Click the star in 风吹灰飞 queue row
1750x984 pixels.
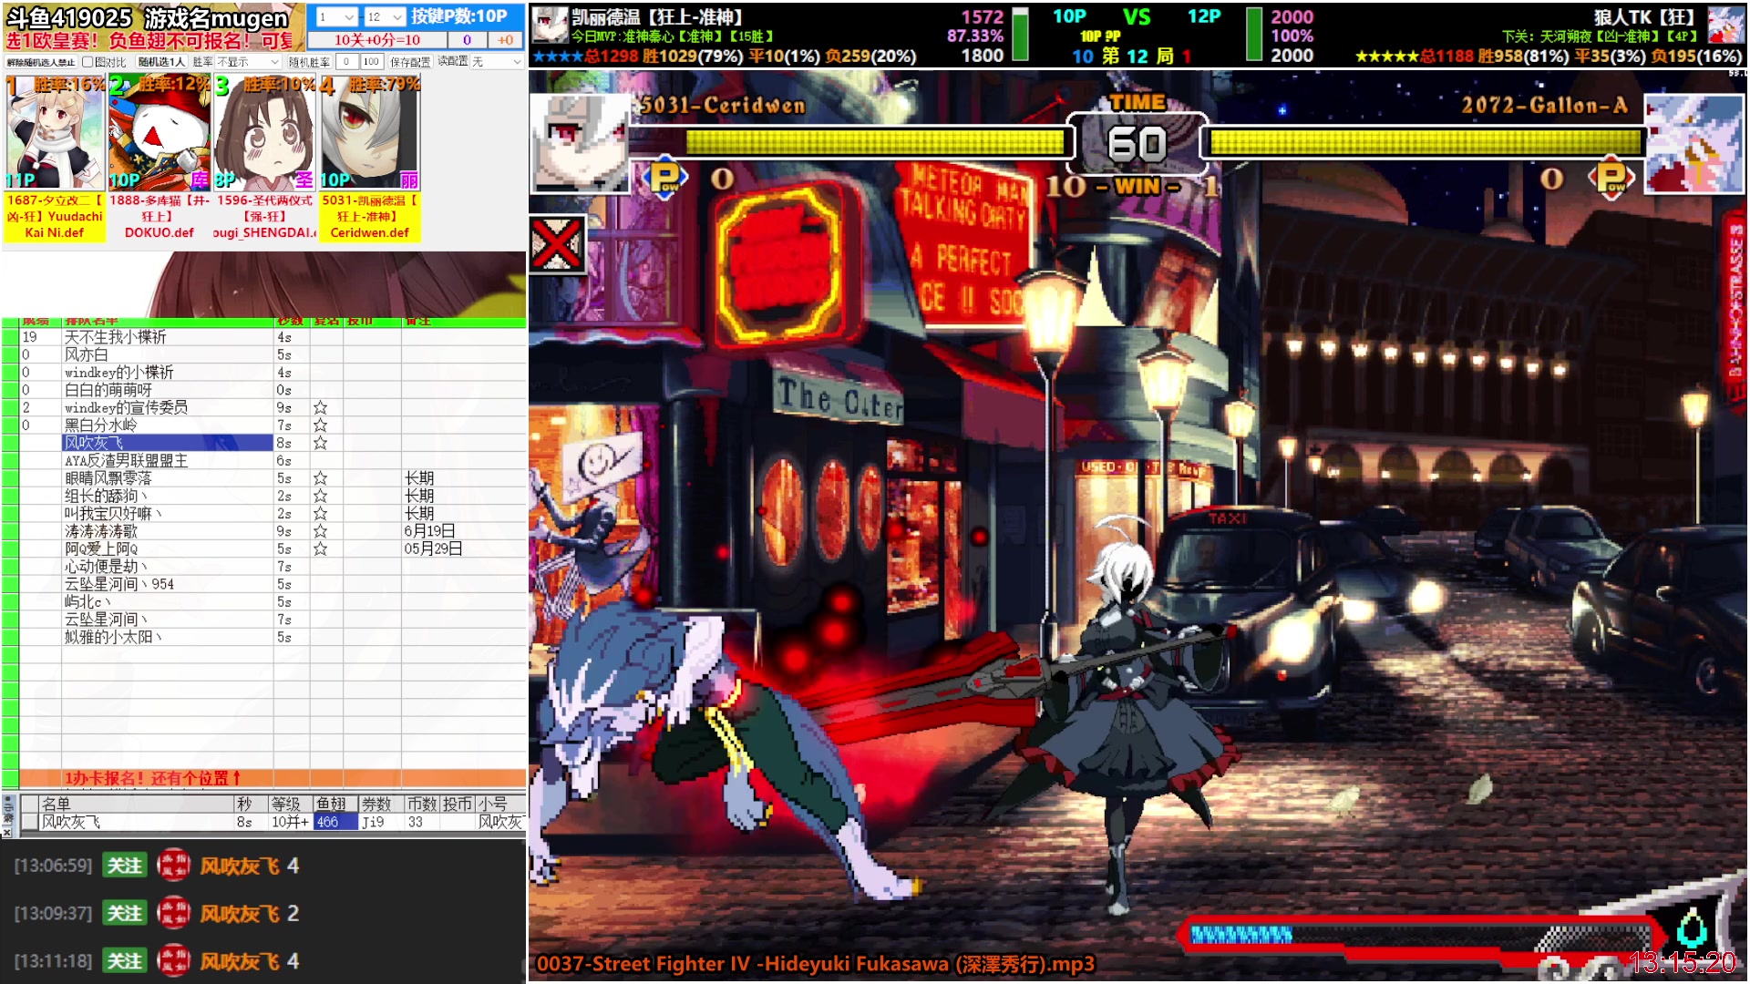tap(320, 443)
